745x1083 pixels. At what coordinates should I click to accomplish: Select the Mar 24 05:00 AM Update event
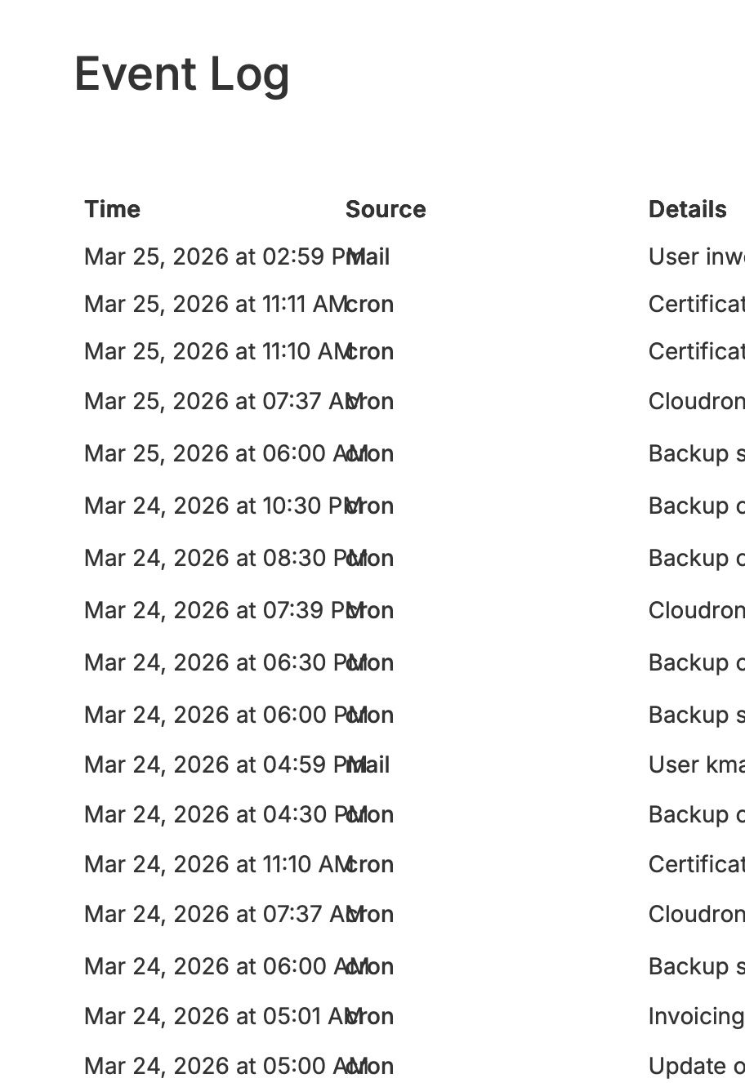pyautogui.click(x=696, y=1067)
